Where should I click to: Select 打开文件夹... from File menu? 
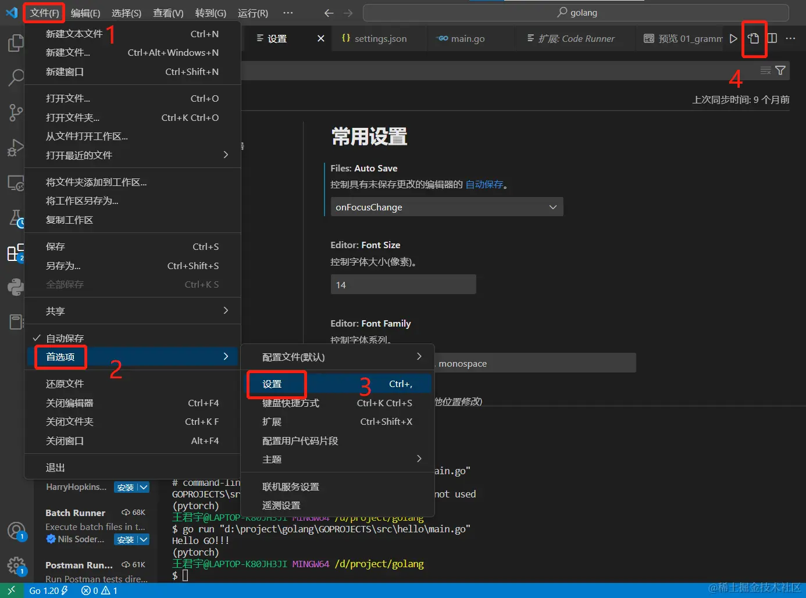click(x=133, y=117)
